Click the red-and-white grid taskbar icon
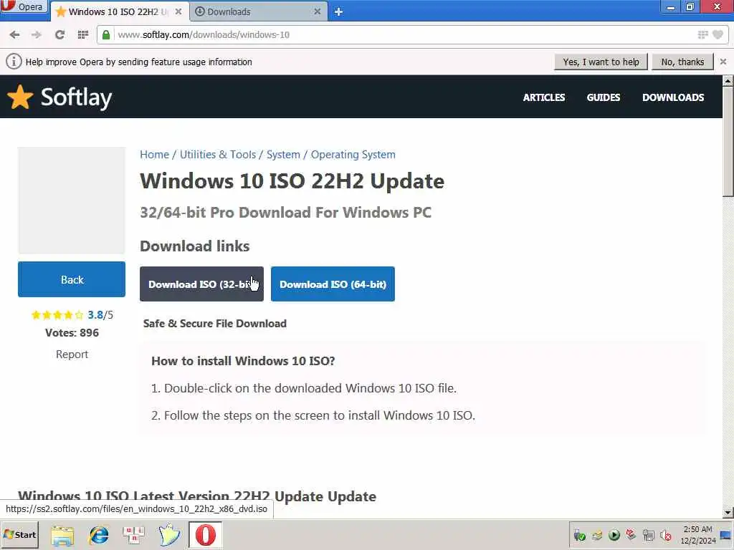Viewport: 734px width, 550px height. pyautogui.click(x=134, y=535)
